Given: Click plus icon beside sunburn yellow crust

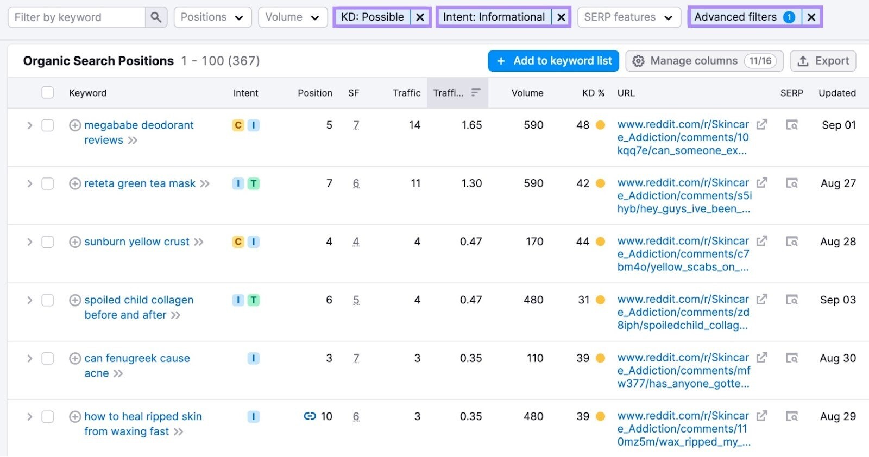Looking at the screenshot, I should click(x=75, y=242).
